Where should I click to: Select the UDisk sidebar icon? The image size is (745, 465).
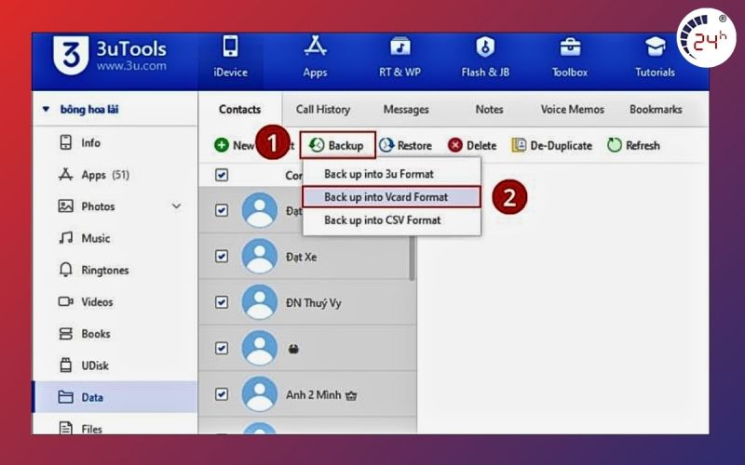65,365
